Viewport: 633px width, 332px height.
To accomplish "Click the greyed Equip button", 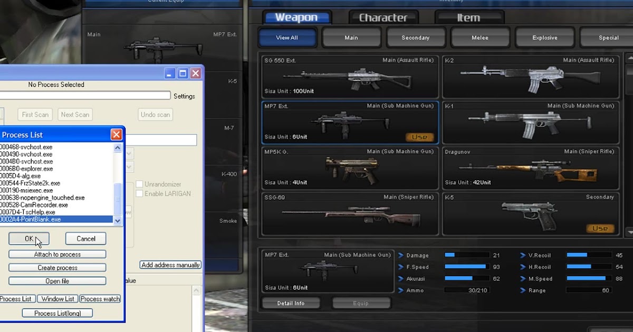I will coord(362,303).
